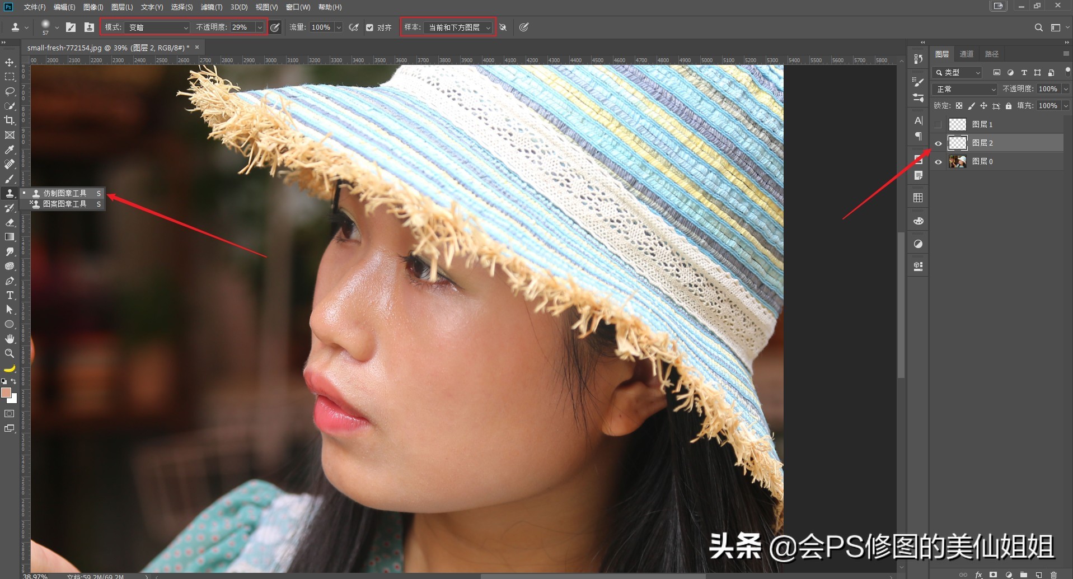This screenshot has height=579, width=1073.
Task: Open the 窗口(W) menu
Action: [298, 7]
